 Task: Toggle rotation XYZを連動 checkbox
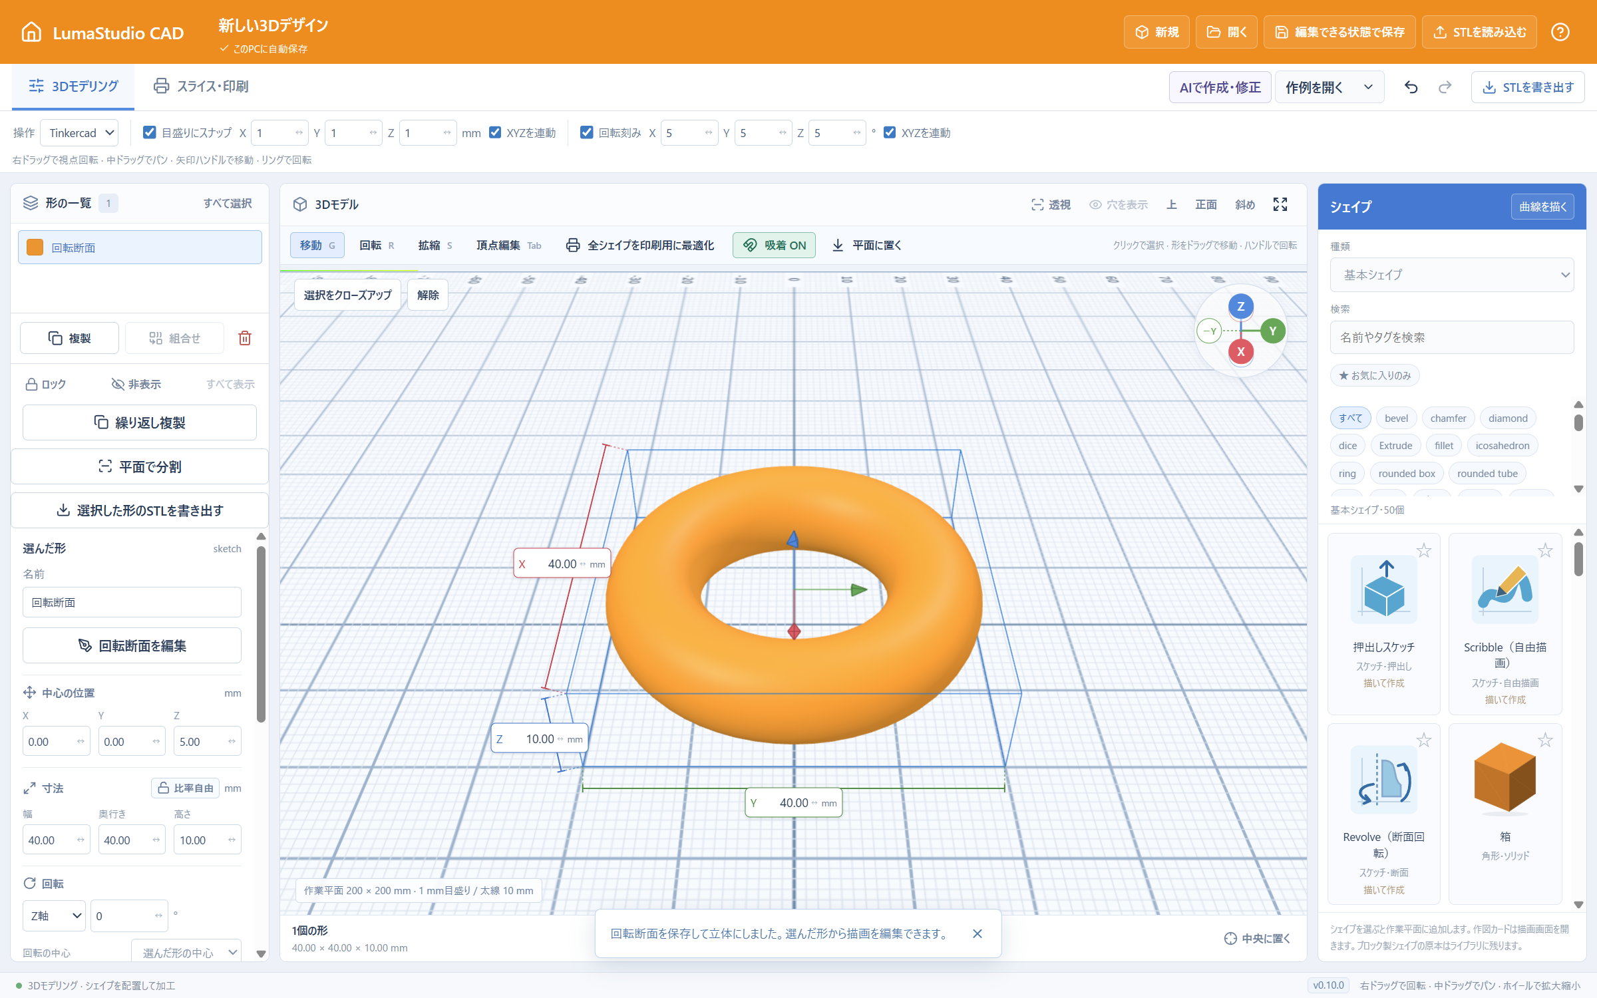tap(889, 132)
